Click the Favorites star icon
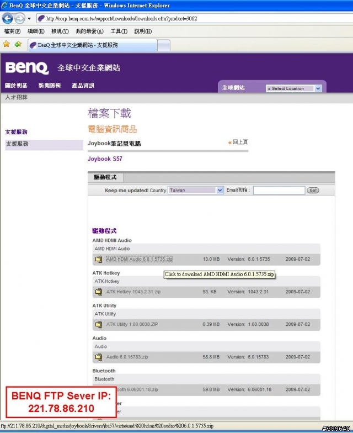 [7, 44]
